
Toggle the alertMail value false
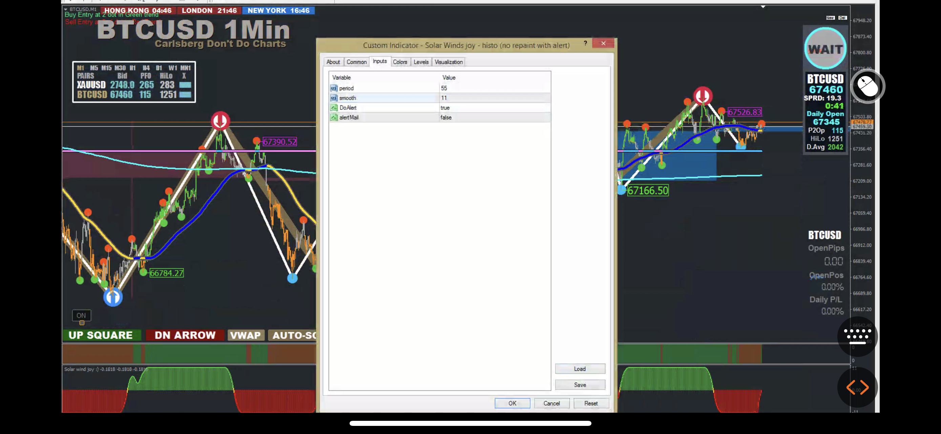(x=446, y=117)
